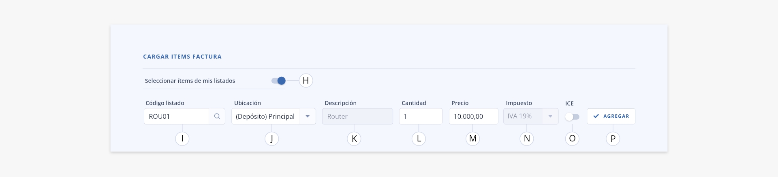This screenshot has width=778, height=177.
Task: Click the Código listado field with ROU01
Action: pos(184,116)
